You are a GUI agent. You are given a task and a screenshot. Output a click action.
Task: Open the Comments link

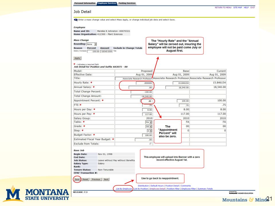pos(186,186)
